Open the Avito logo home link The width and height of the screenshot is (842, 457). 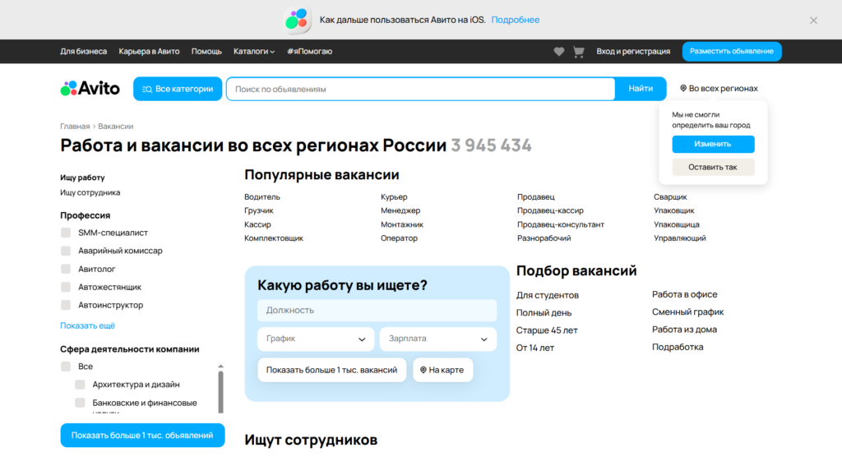(x=90, y=89)
